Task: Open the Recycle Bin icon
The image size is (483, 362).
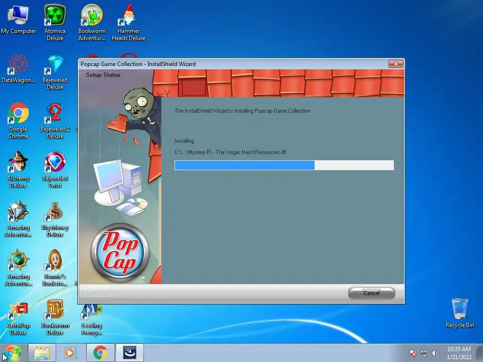Action: (459, 313)
